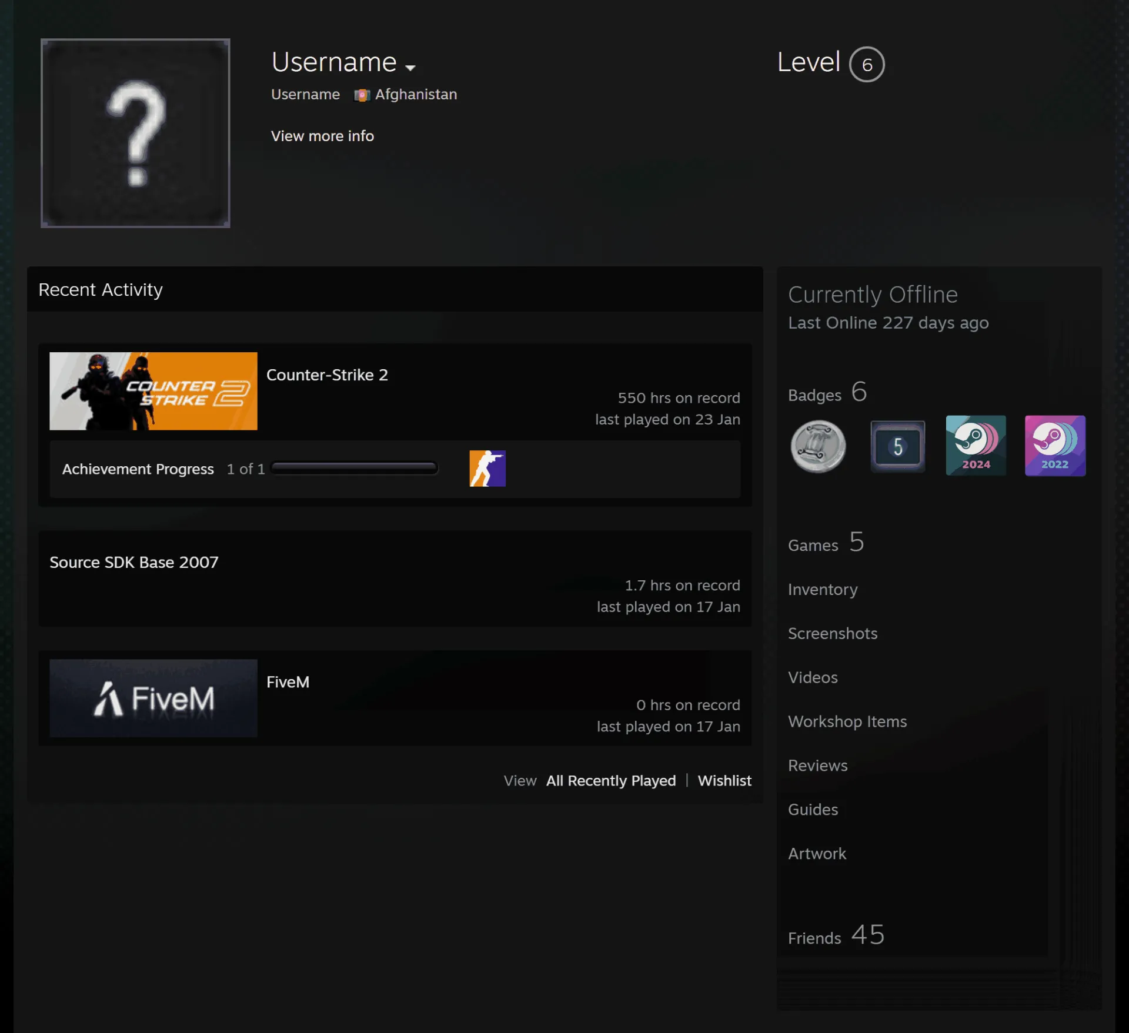Click the profile avatar question mark image
This screenshot has height=1033, width=1129.
[135, 133]
